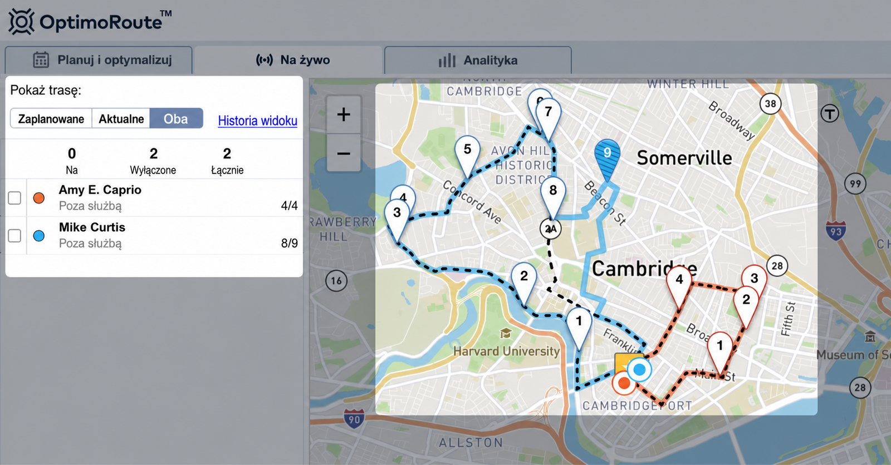This screenshot has width=891, height=465.
Task: Switch to the Na żywo tab
Action: 288,60
